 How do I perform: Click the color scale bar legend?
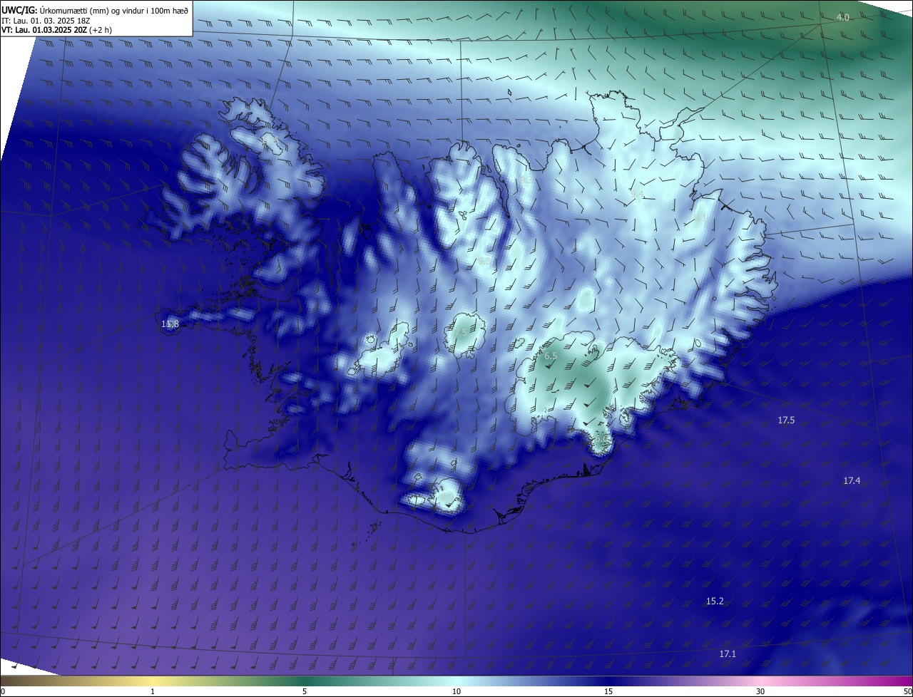pyautogui.click(x=456, y=681)
